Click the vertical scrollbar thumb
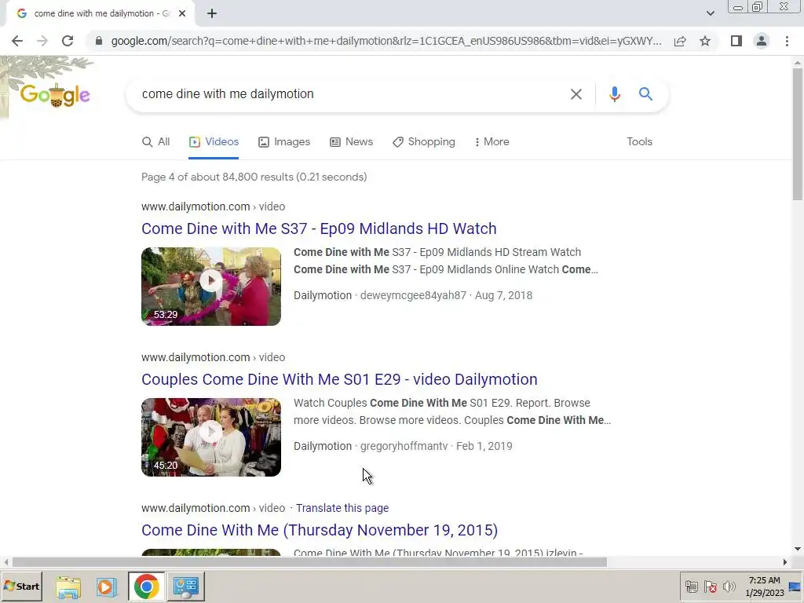The image size is (804, 603). (x=798, y=133)
